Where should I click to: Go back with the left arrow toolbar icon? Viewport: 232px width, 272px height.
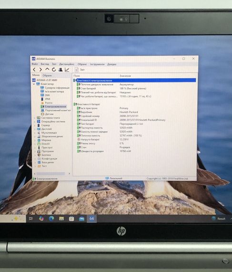coord(34,70)
